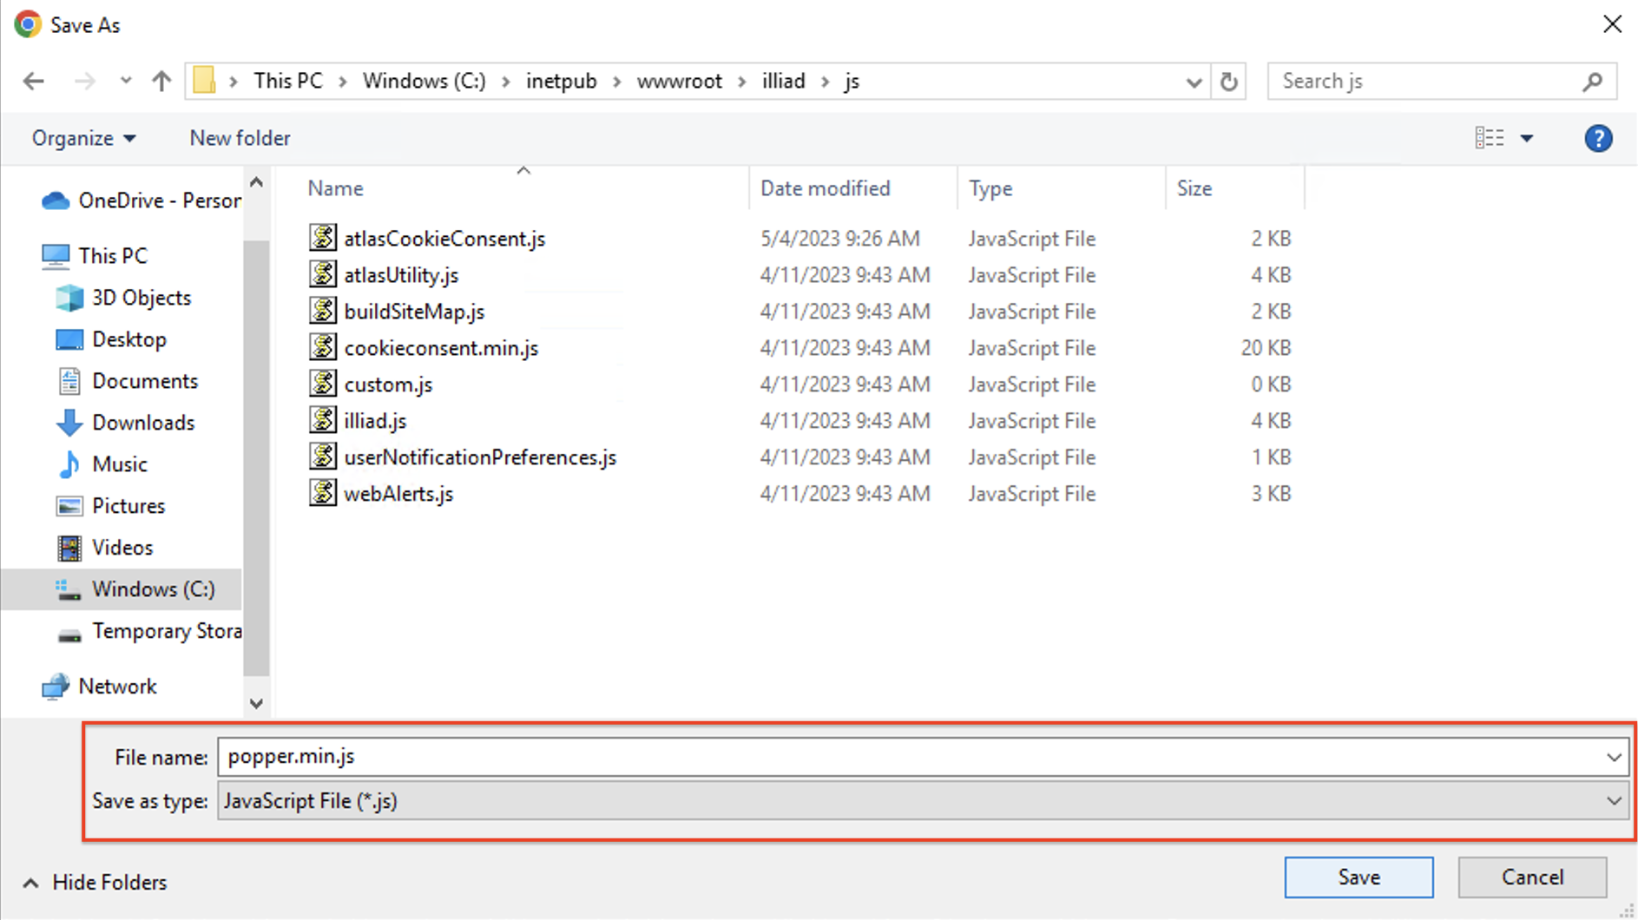The image size is (1638, 920).
Task: Open the file name history dropdown
Action: [x=1614, y=756]
